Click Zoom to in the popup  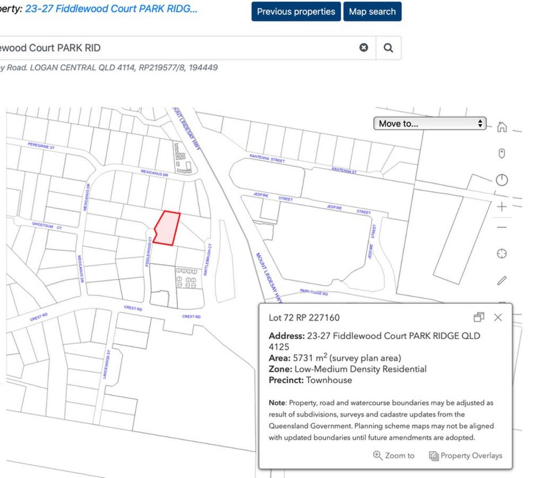pyautogui.click(x=394, y=455)
